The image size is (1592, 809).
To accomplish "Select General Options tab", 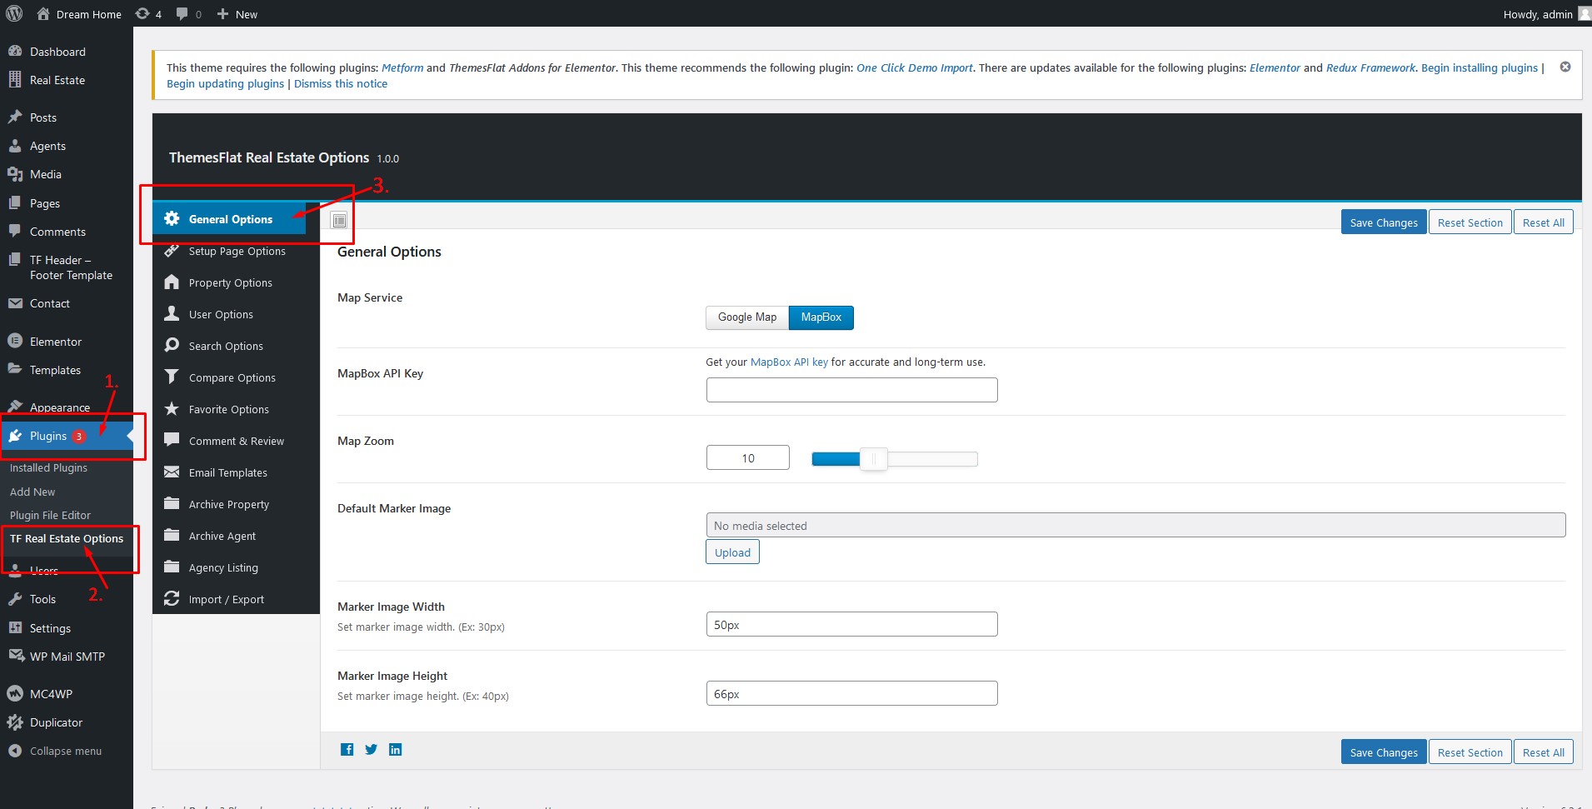I will pos(229,219).
